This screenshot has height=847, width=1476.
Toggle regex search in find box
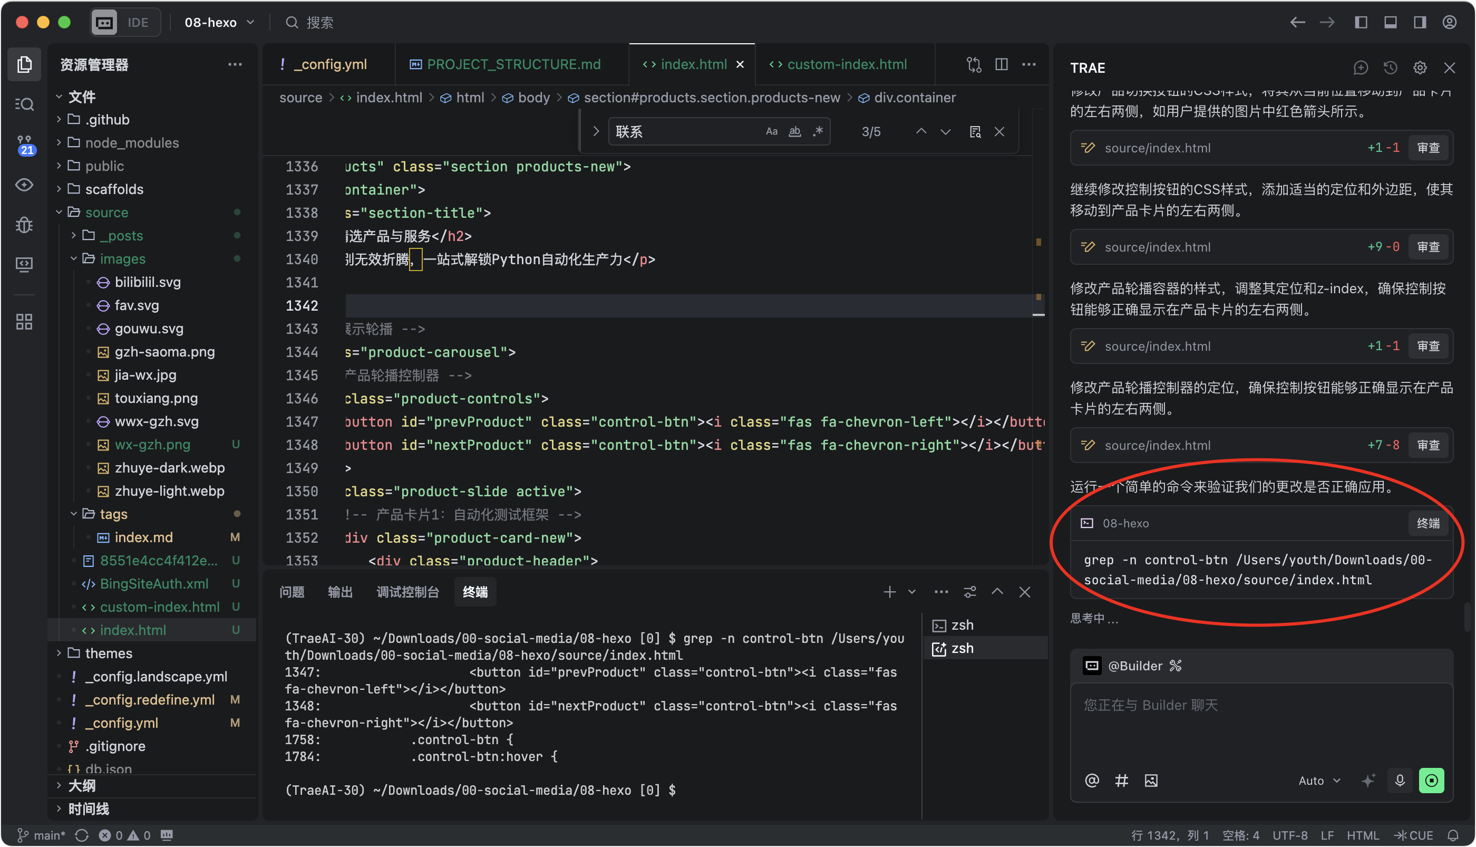click(x=818, y=131)
